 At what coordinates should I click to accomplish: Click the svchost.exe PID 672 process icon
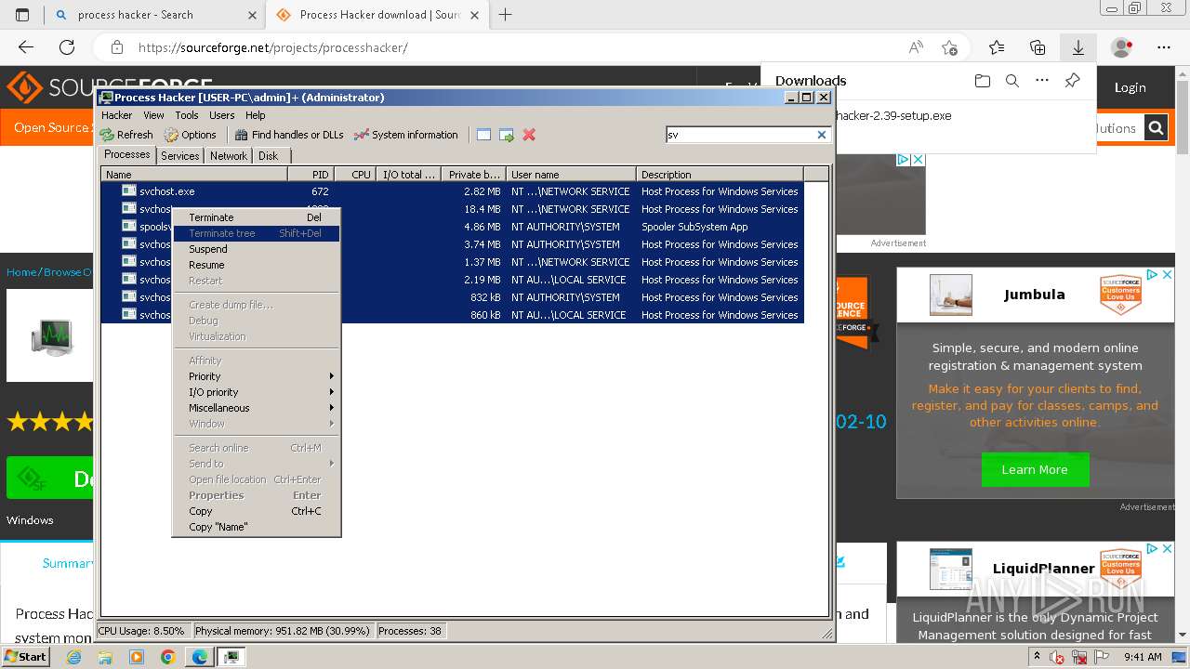pyautogui.click(x=129, y=190)
